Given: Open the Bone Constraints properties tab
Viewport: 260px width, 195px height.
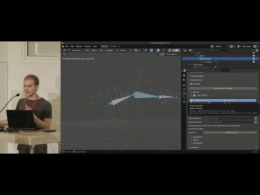Looking at the screenshot, I should 184,102.
